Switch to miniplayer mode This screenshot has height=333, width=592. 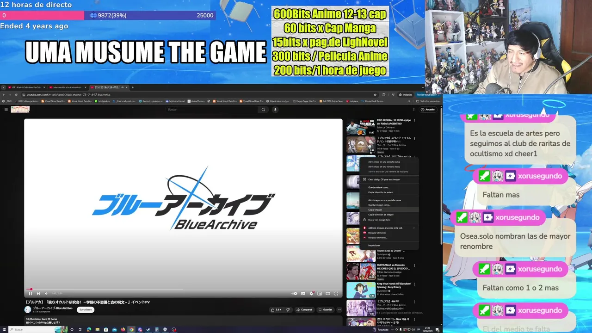point(320,293)
